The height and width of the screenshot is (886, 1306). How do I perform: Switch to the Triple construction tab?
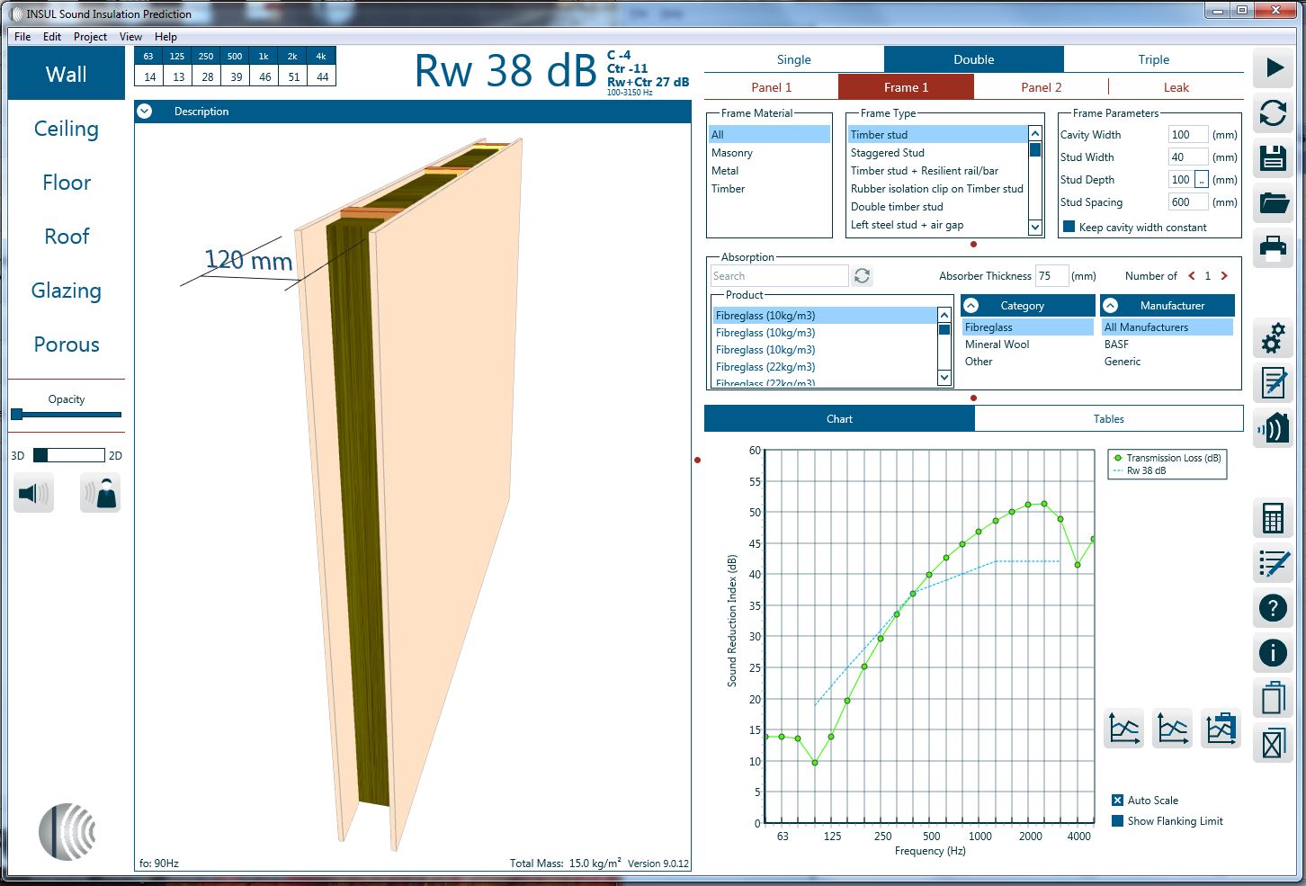(x=1153, y=59)
